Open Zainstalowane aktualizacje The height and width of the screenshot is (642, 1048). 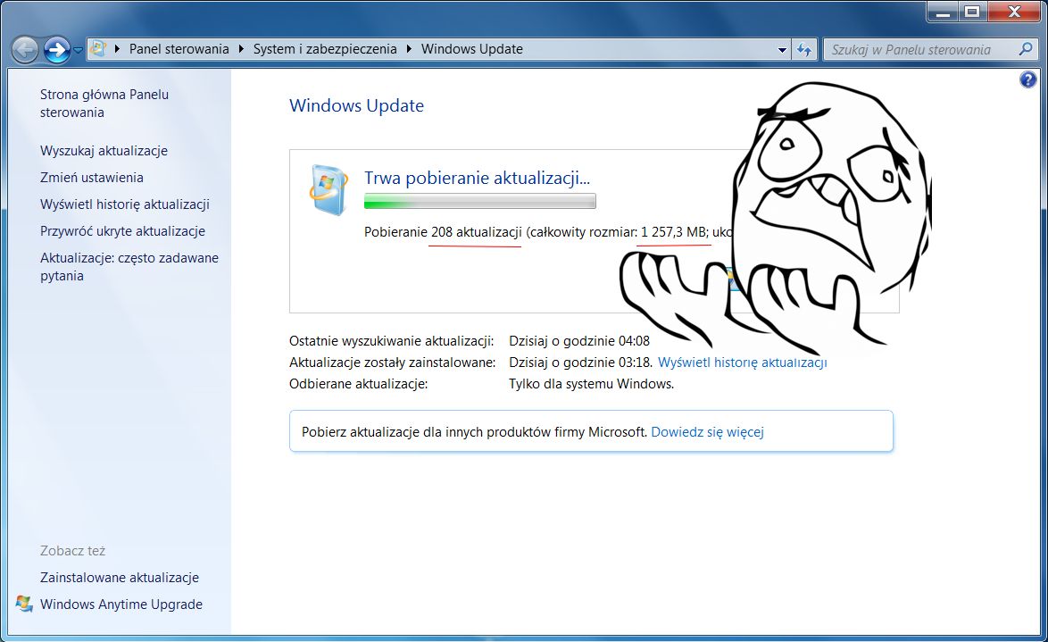pyautogui.click(x=120, y=577)
